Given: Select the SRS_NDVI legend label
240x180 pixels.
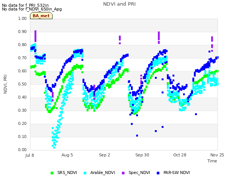Looking at the screenshot, I should [x=67, y=172].
